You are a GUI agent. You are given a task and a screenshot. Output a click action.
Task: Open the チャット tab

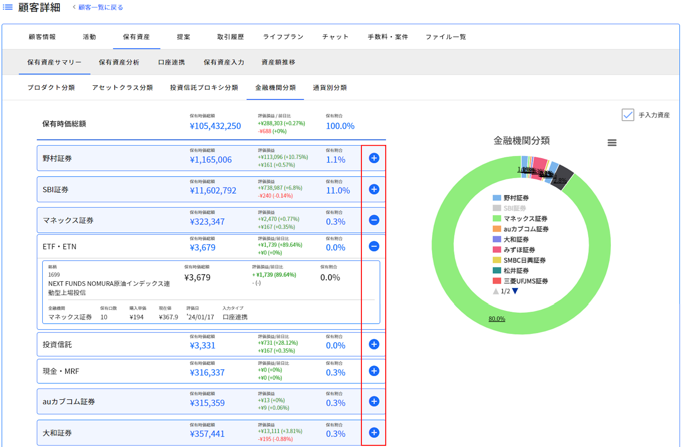click(335, 37)
